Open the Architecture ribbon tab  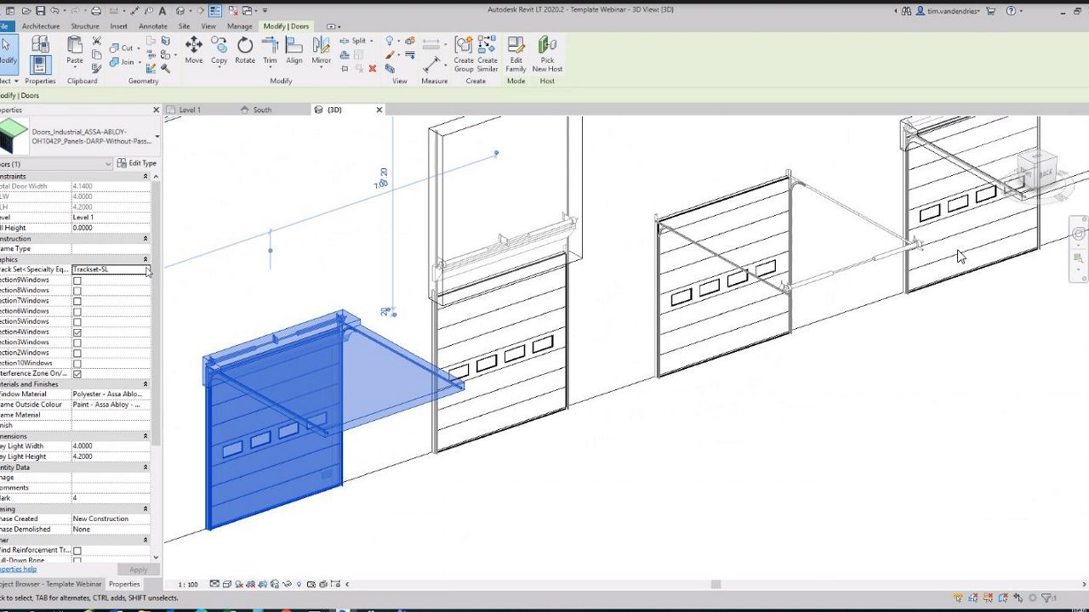click(41, 26)
